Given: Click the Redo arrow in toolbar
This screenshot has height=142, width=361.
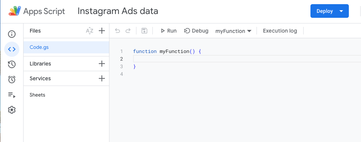Looking at the screenshot, I should click(128, 31).
